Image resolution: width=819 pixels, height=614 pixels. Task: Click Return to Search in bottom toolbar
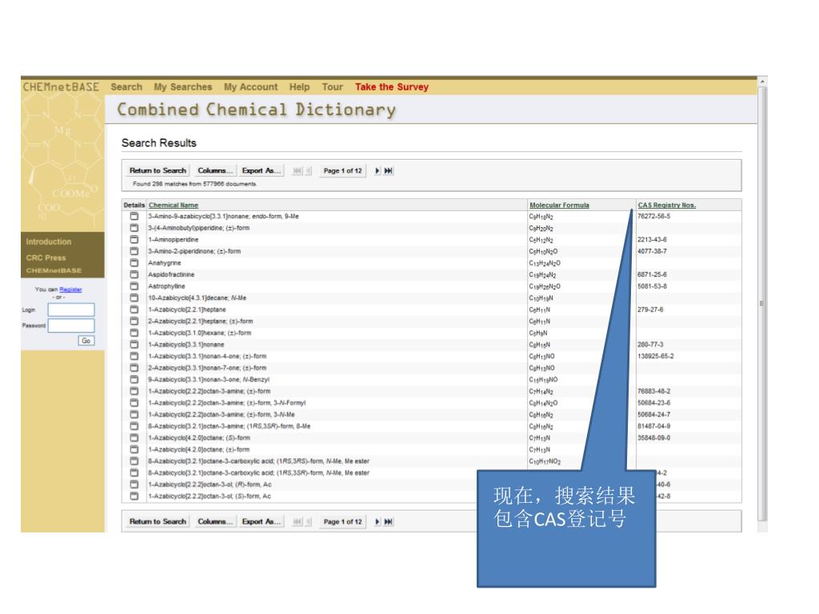pos(158,521)
